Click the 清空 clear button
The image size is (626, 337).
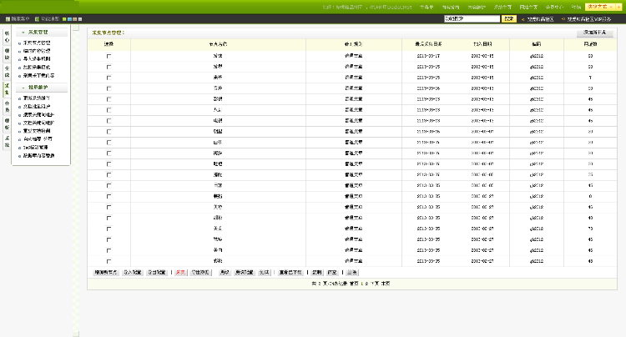click(x=332, y=273)
